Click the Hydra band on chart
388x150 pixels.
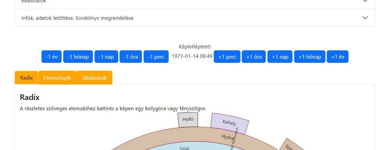point(227,137)
